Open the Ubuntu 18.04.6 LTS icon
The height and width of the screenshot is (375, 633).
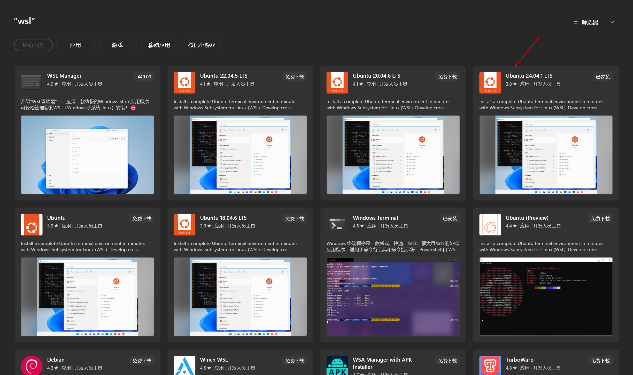click(184, 224)
